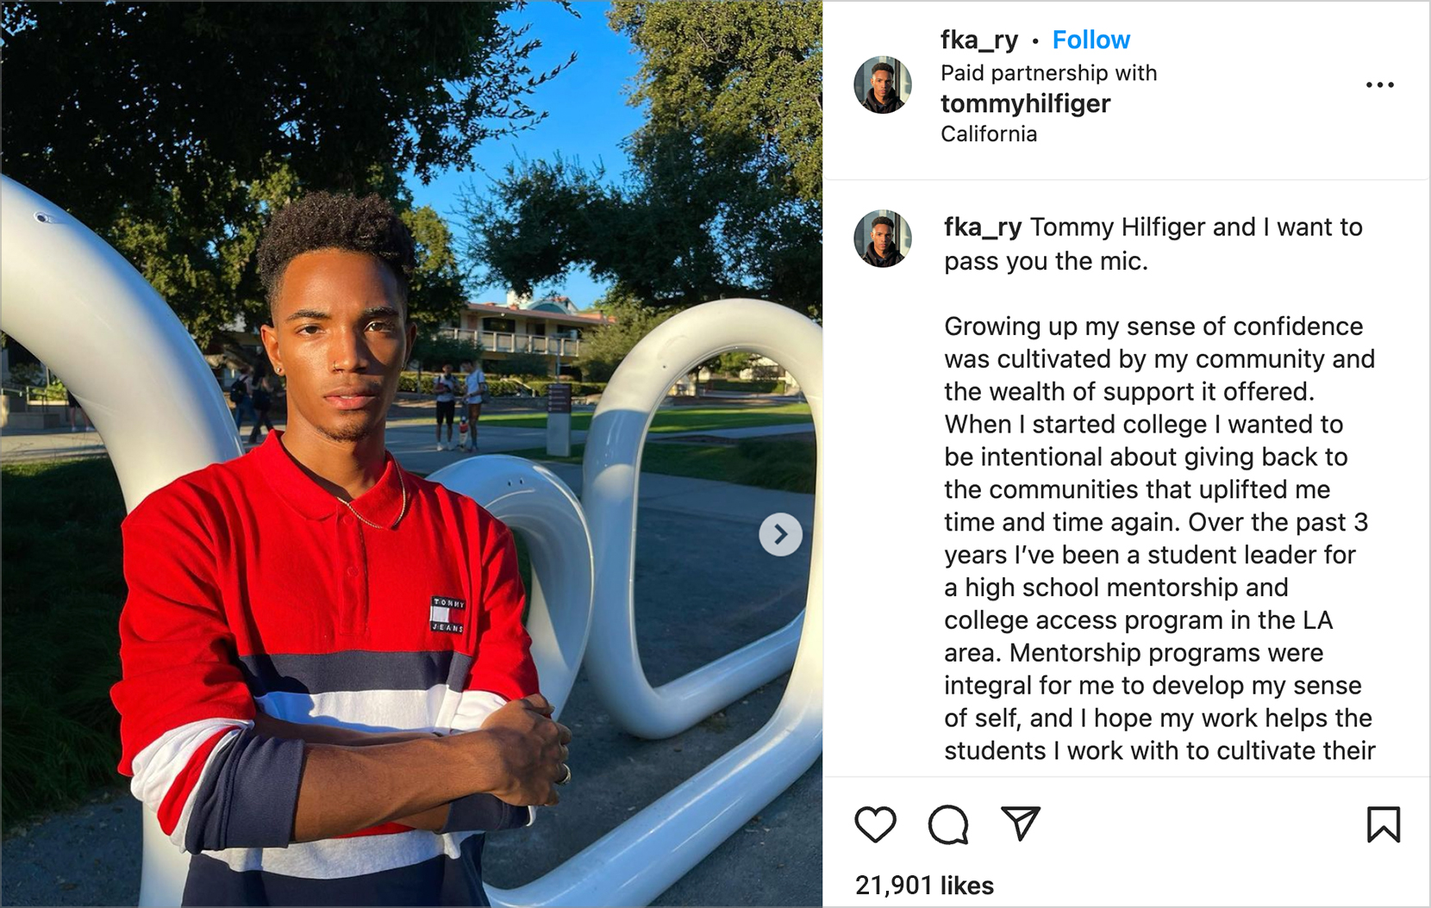Click the caption line pass you the mic
Screen dimensions: 1431x908
[x=1046, y=261]
